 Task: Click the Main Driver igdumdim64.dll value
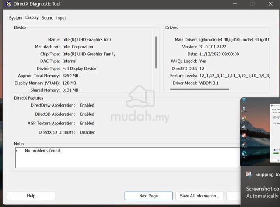tap(234, 40)
